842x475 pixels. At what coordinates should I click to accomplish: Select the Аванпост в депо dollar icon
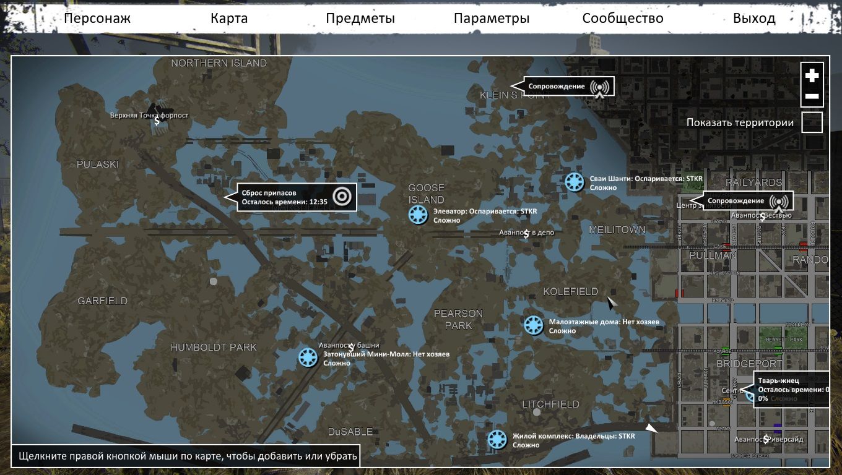coord(526,234)
